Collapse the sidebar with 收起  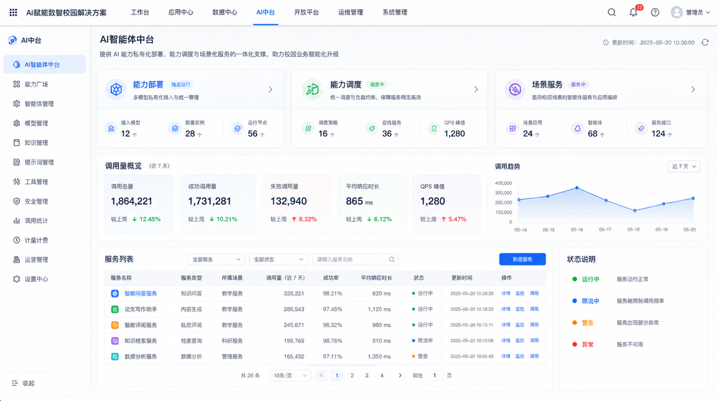(23, 383)
